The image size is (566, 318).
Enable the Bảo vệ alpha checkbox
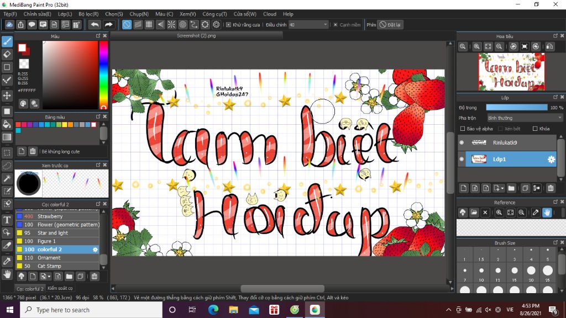click(463, 129)
